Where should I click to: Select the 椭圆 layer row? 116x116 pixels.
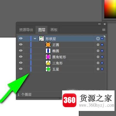click(62, 51)
